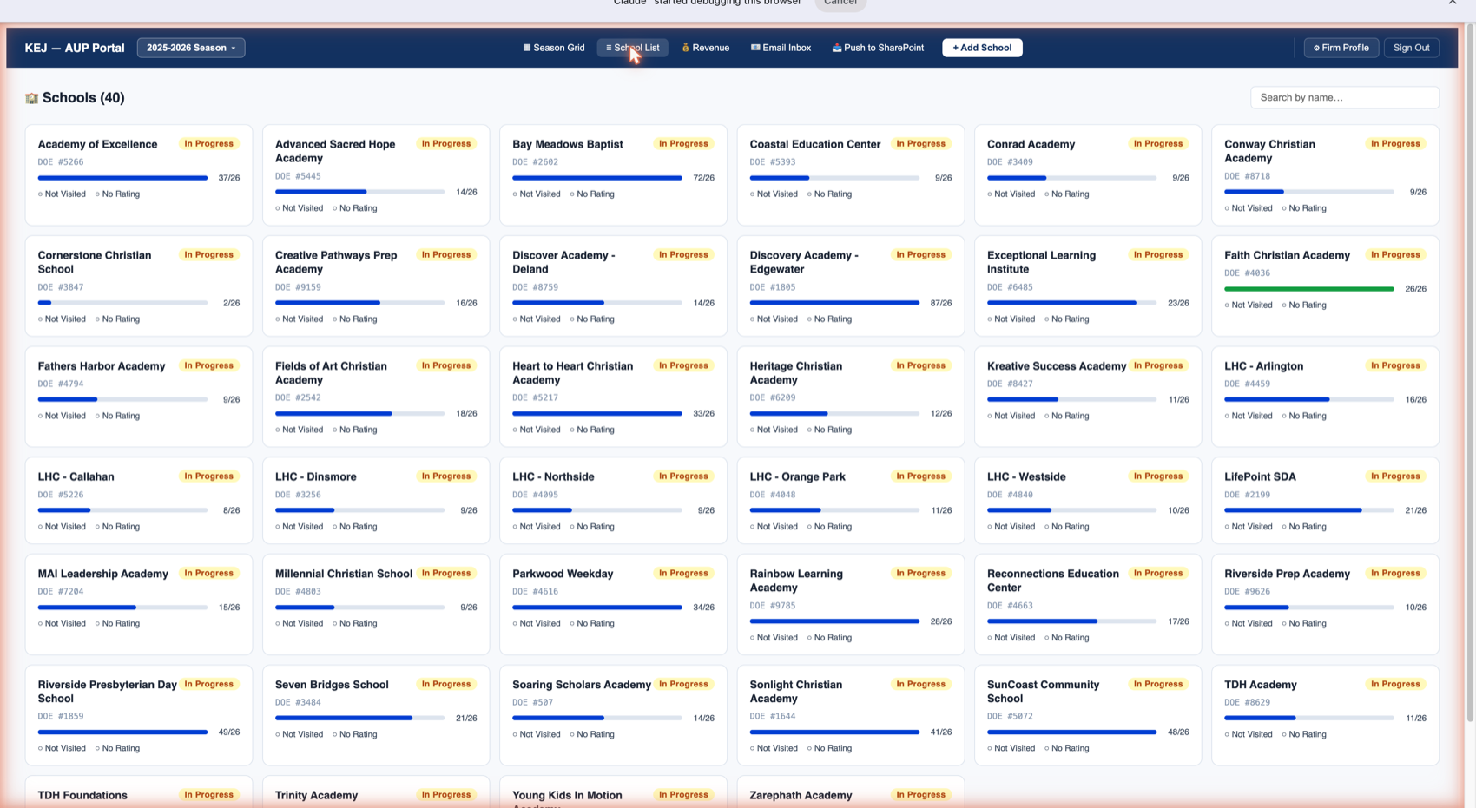Open Conway Christian Academy card
This screenshot has height=808, width=1476.
click(1325, 175)
